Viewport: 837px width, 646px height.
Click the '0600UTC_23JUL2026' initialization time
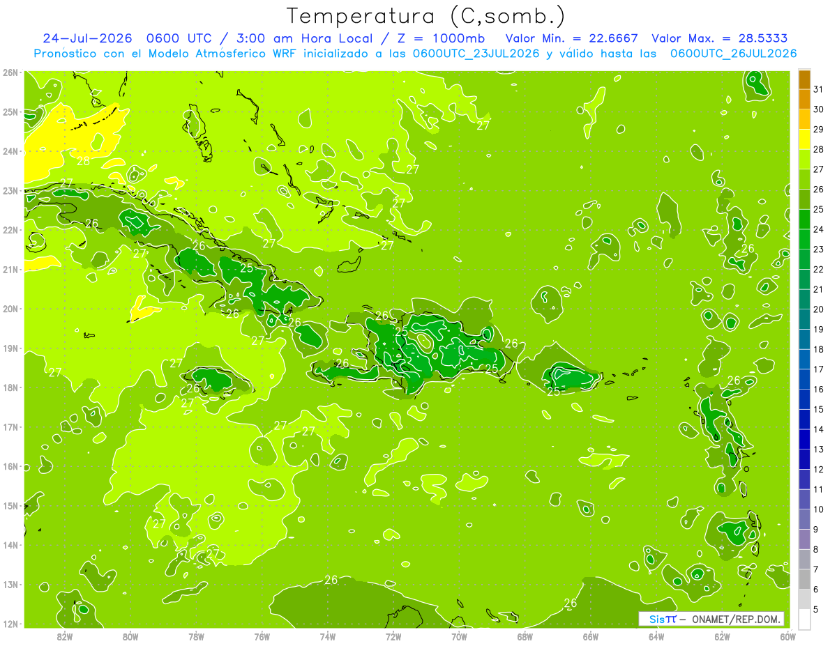point(476,54)
